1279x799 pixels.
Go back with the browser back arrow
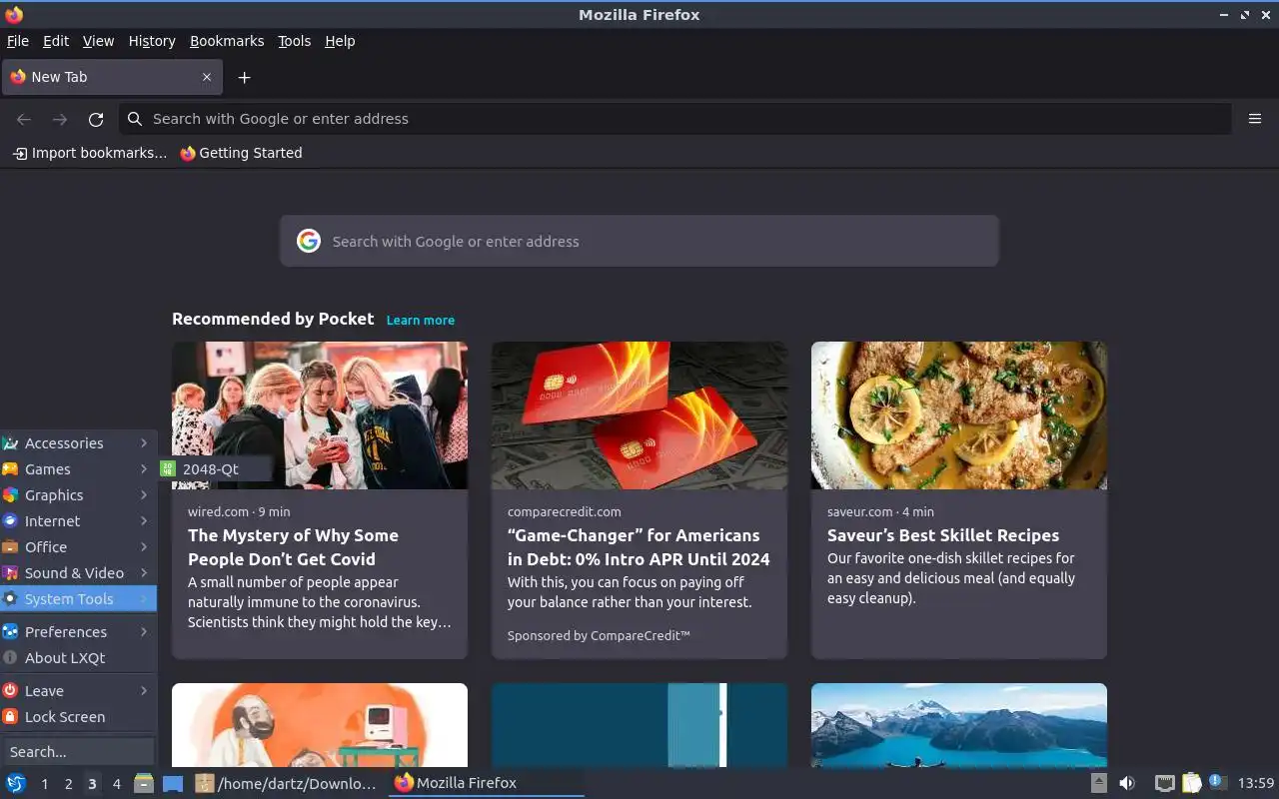pos(24,119)
